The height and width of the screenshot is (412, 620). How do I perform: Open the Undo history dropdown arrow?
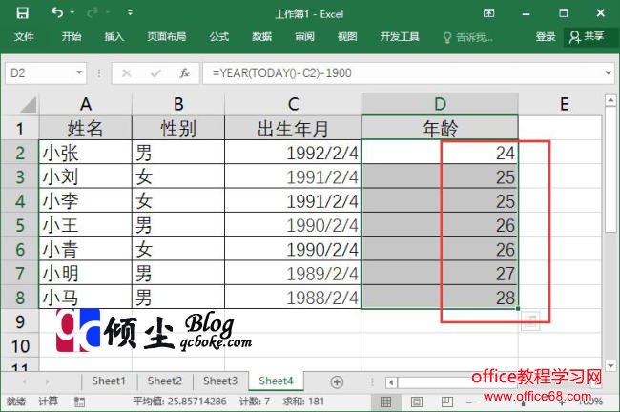(72, 13)
